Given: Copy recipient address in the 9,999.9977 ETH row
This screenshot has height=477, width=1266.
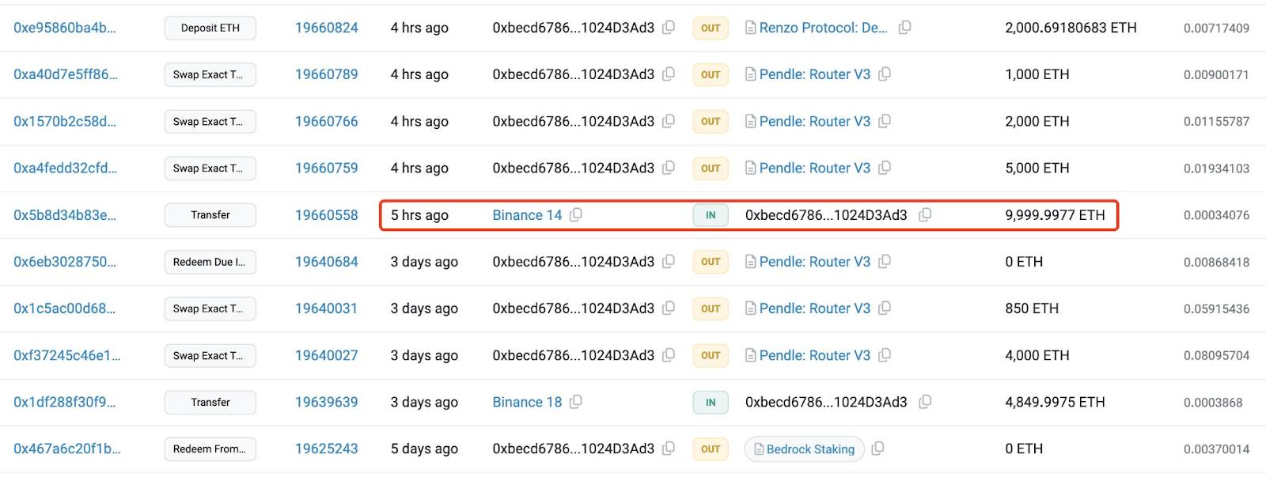Looking at the screenshot, I should tap(925, 215).
